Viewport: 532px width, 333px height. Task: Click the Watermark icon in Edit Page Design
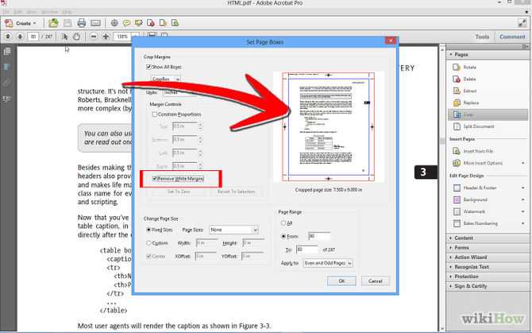pos(457,211)
